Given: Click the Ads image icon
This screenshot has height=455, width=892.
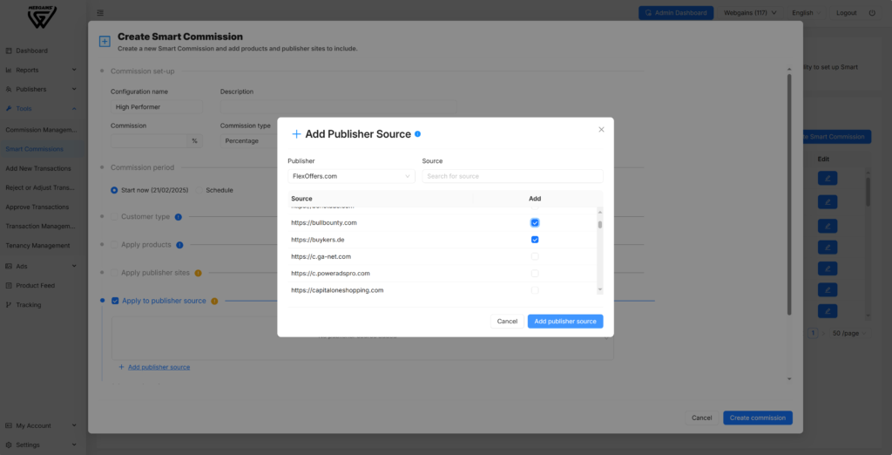Looking at the screenshot, I should (x=9, y=266).
